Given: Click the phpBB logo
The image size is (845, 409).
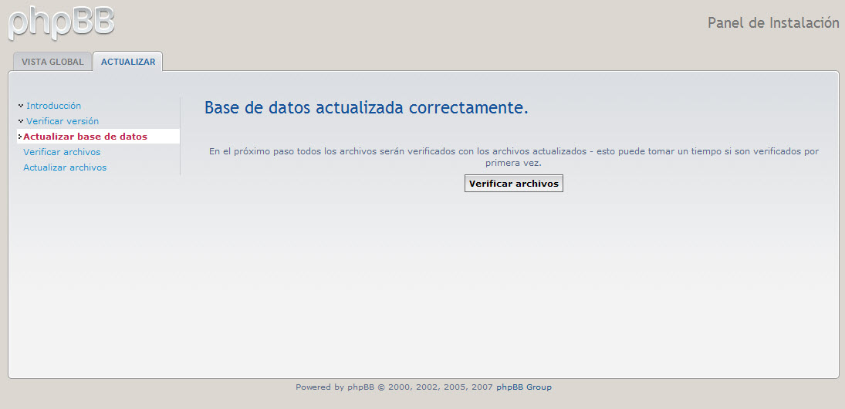Looking at the screenshot, I should (61, 22).
